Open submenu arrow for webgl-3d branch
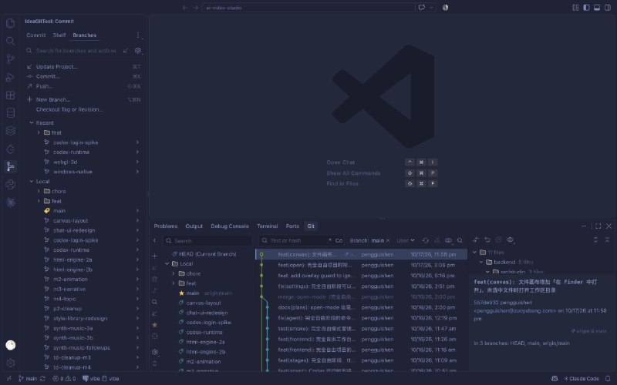Viewport: 617px width, 385px height. tap(137, 162)
